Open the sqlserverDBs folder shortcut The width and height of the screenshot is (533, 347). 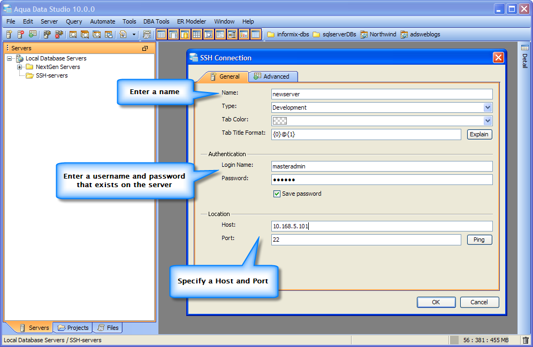click(x=334, y=34)
